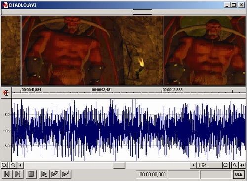
Task: Start playback with the Play Normal button
Action: 44,174
